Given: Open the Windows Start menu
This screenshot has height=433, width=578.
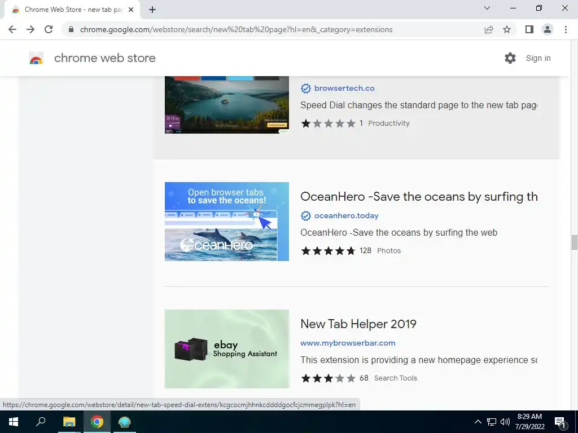Looking at the screenshot, I should (x=14, y=422).
